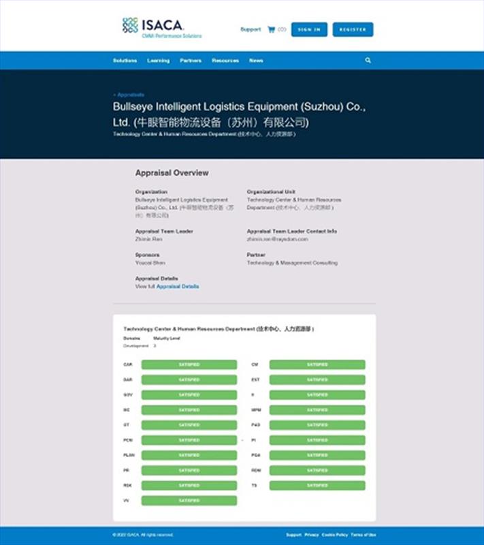The height and width of the screenshot is (545, 484).
Task: Click the SATISFIED bar for OT
Action: coord(189,424)
